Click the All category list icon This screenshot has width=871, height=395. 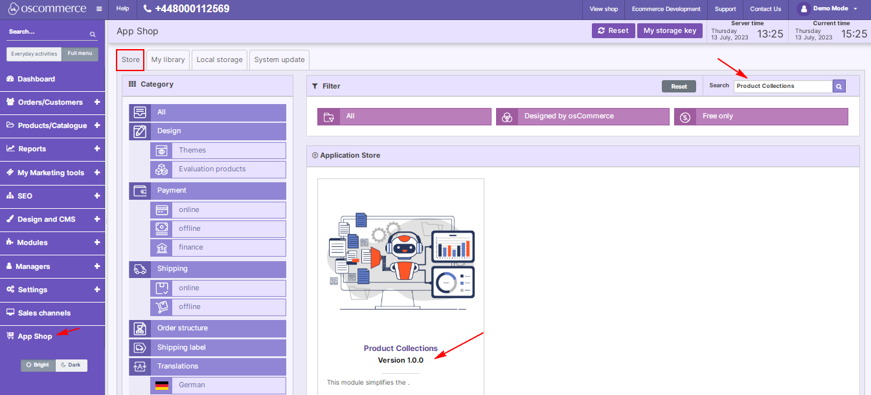140,112
